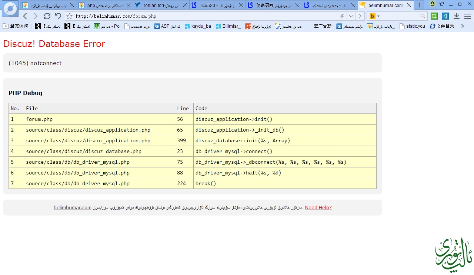
Task: Click the undo closed tab icon
Action: (x=58, y=16)
